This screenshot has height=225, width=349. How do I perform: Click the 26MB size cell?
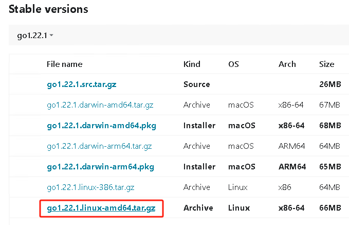coord(330,84)
